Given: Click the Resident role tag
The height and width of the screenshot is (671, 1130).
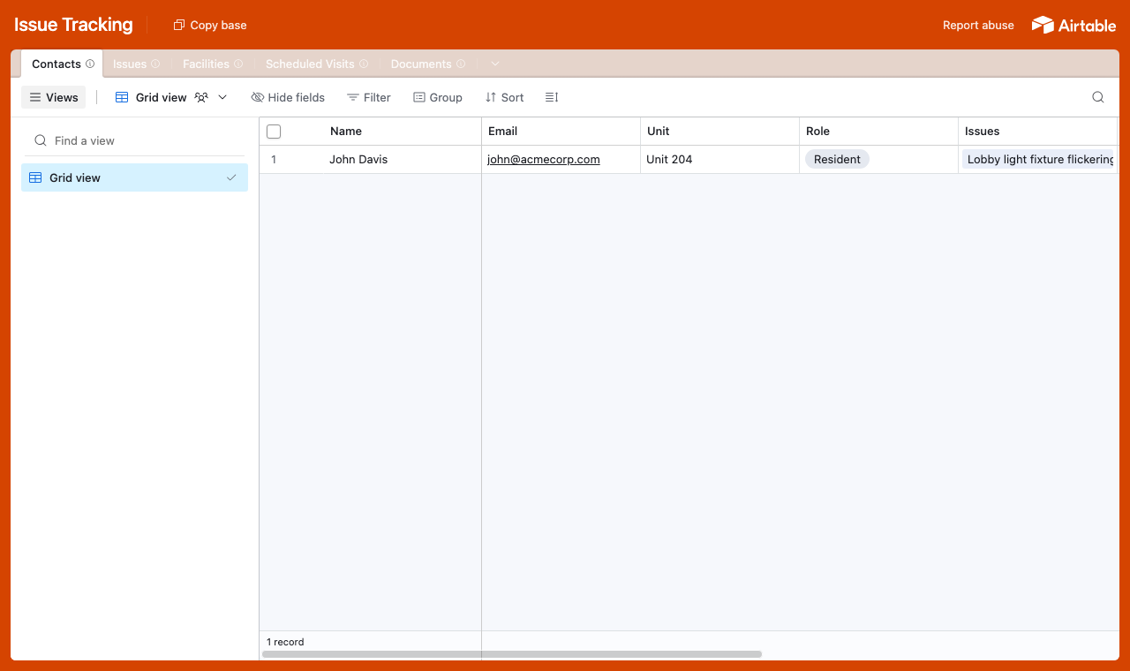Looking at the screenshot, I should tap(837, 160).
